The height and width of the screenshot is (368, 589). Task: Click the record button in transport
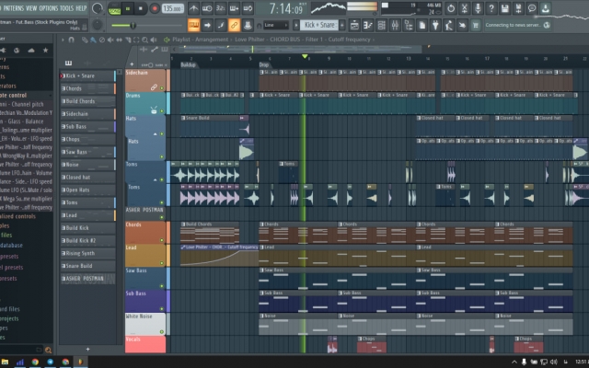153,8
